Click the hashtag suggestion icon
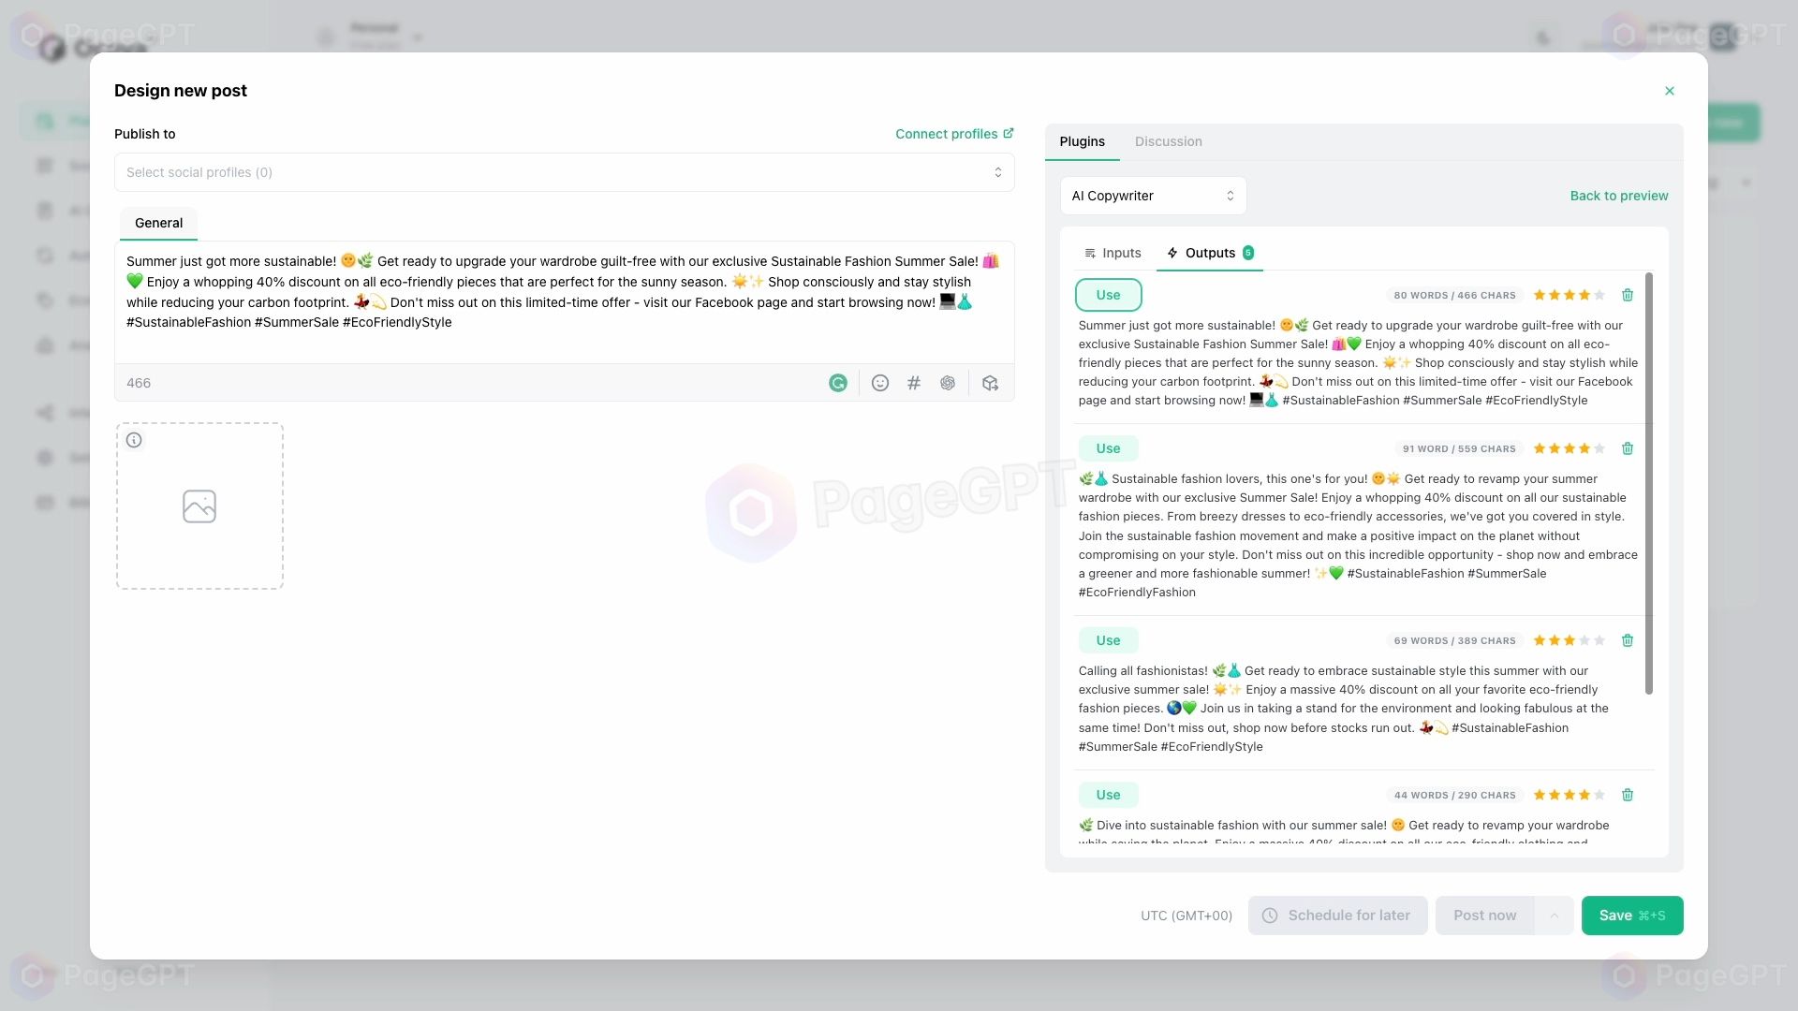Viewport: 1798px width, 1011px height. (914, 383)
